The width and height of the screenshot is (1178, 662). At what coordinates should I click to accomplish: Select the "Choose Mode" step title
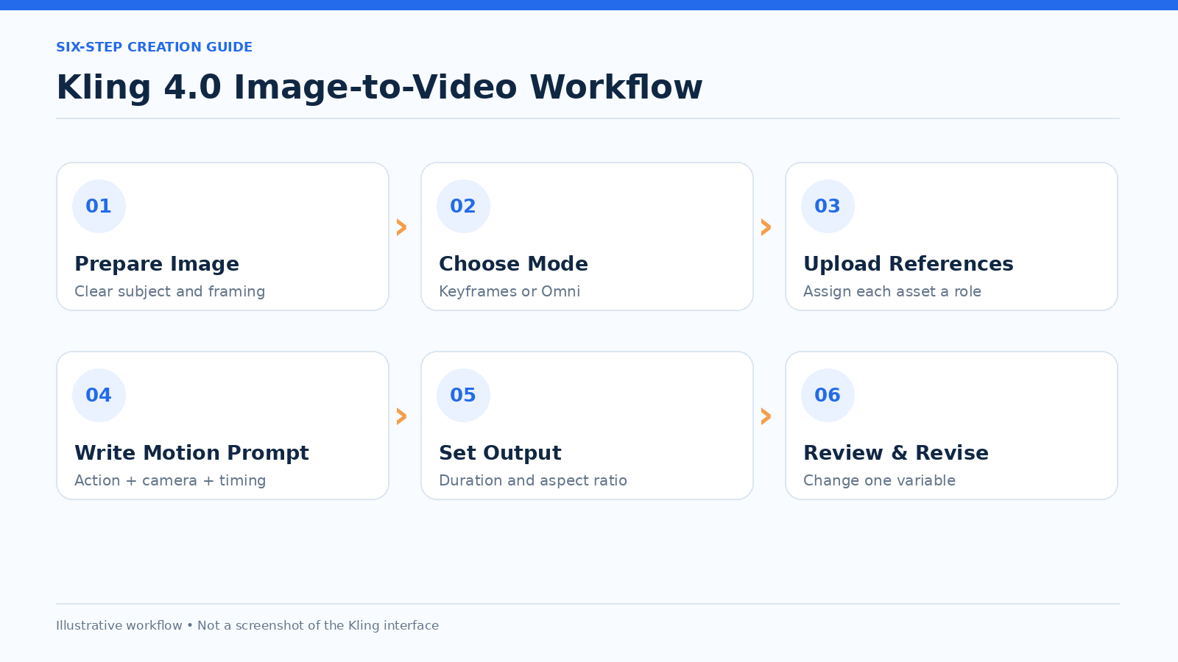click(x=513, y=264)
